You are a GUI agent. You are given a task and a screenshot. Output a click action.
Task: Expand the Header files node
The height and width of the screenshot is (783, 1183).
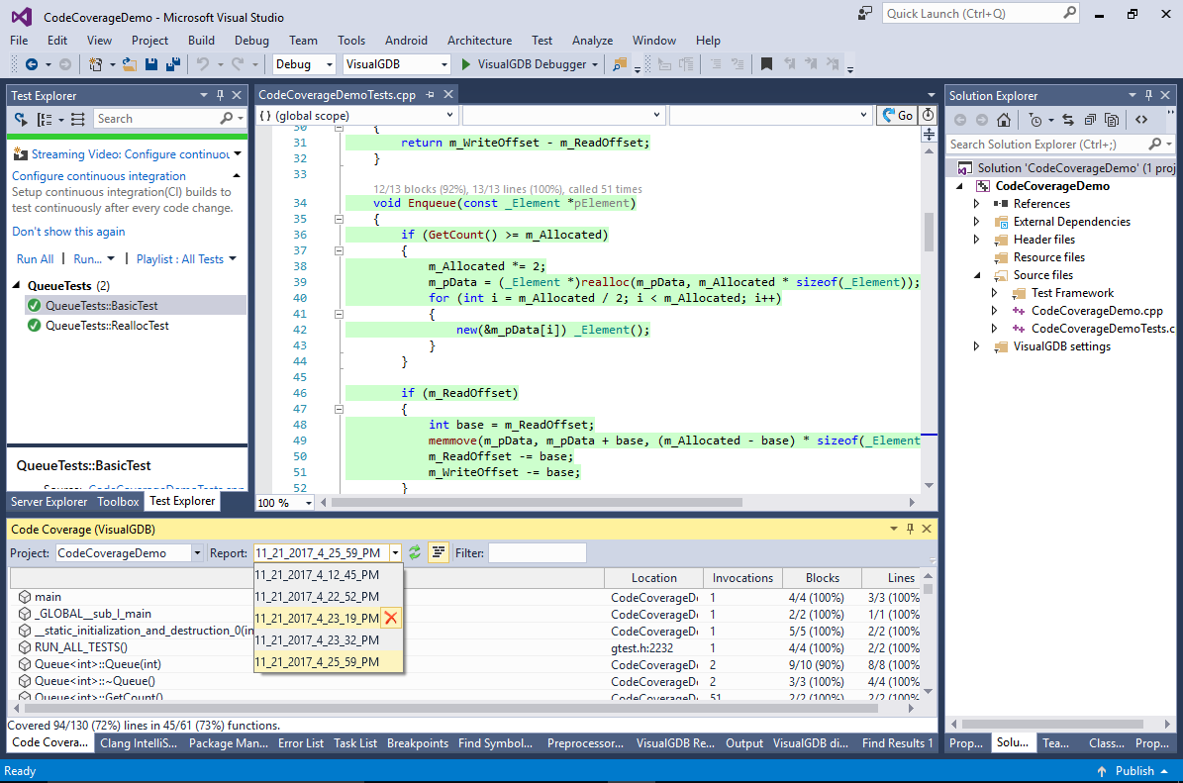[976, 240]
